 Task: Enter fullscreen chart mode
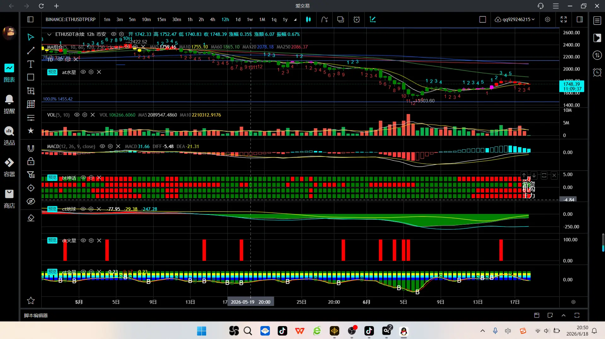click(x=564, y=20)
